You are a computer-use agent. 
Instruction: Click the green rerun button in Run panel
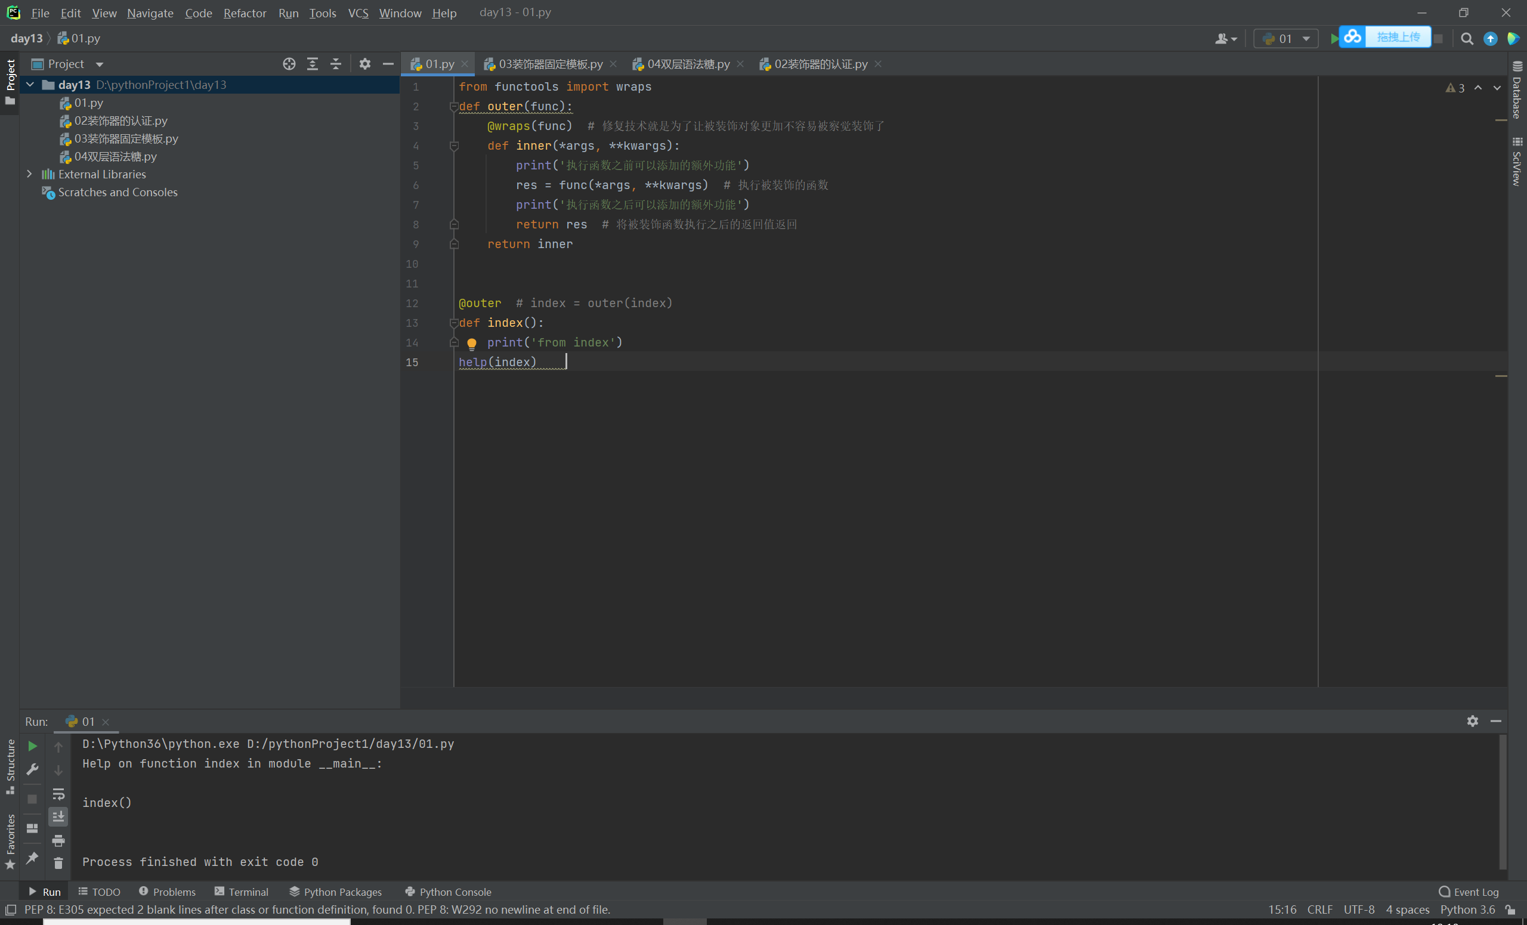tap(32, 747)
